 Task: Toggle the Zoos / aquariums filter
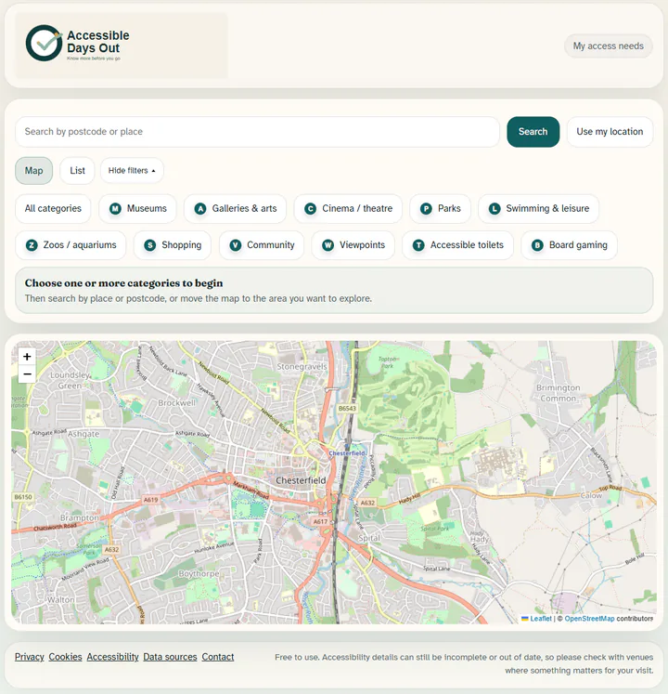coord(71,245)
